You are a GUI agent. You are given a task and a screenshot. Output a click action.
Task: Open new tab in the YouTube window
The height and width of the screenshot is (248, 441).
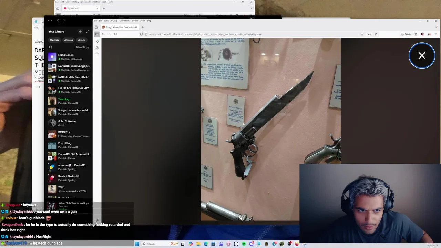(x=104, y=8)
